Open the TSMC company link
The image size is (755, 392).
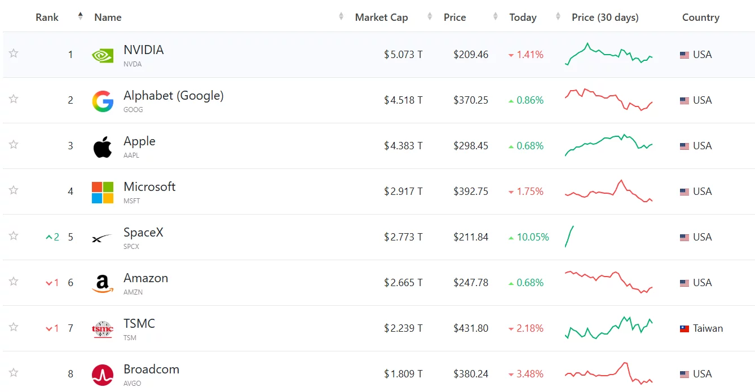click(139, 323)
